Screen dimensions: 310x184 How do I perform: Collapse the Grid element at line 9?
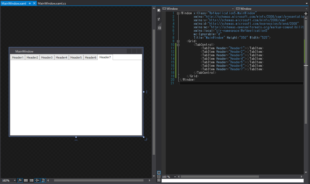pos(178,41)
